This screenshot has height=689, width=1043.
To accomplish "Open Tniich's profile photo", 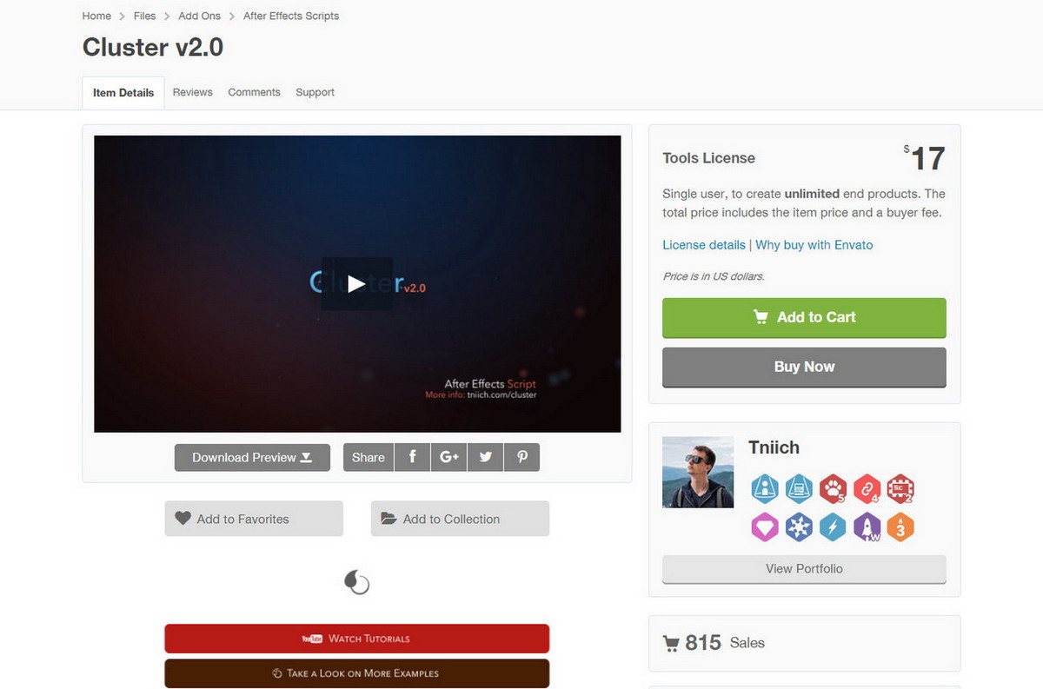I will [x=698, y=472].
